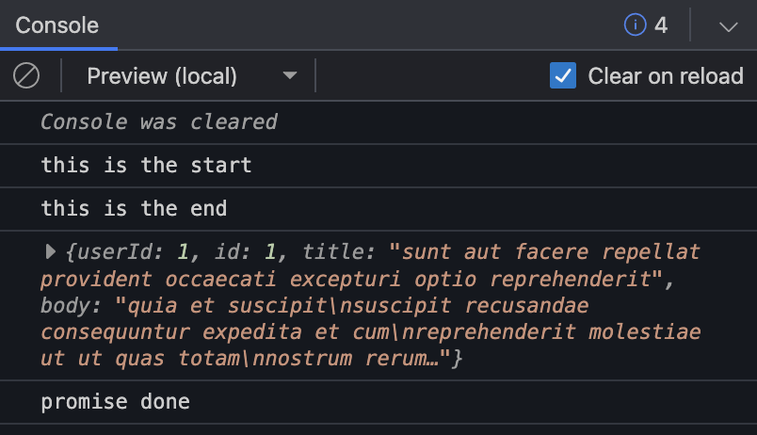This screenshot has height=435, width=757.
Task: Click the 'this is the end' log entry
Action: [133, 208]
